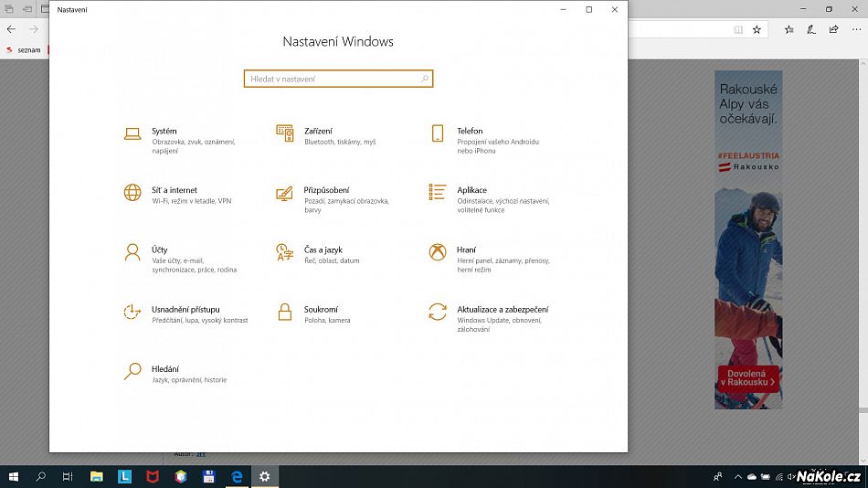868x488 pixels.
Task: Open Windows Start menu
Action: tap(14, 476)
